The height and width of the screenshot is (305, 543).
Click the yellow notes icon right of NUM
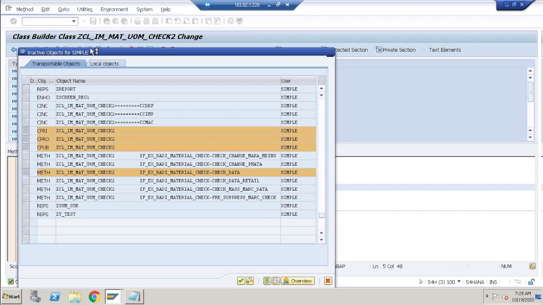(532, 266)
